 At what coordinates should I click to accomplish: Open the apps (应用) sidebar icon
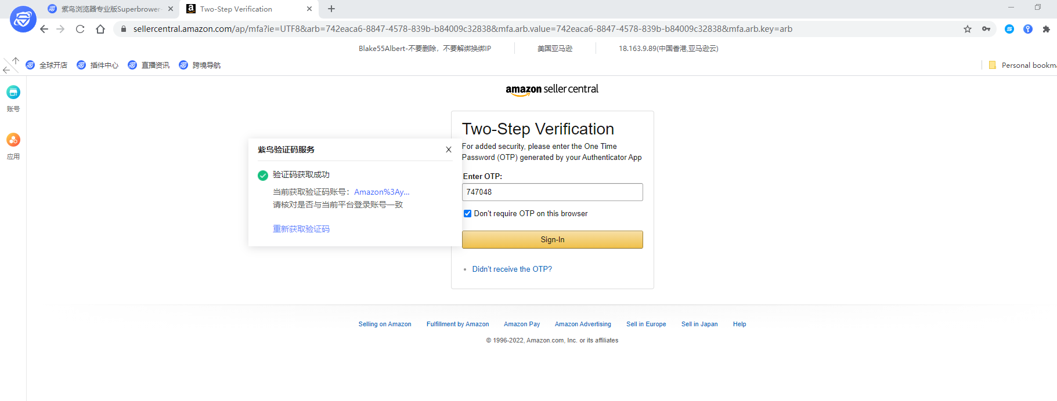13,140
